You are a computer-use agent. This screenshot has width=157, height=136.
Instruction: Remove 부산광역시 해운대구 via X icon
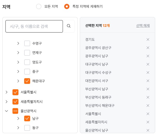click(x=148, y=106)
